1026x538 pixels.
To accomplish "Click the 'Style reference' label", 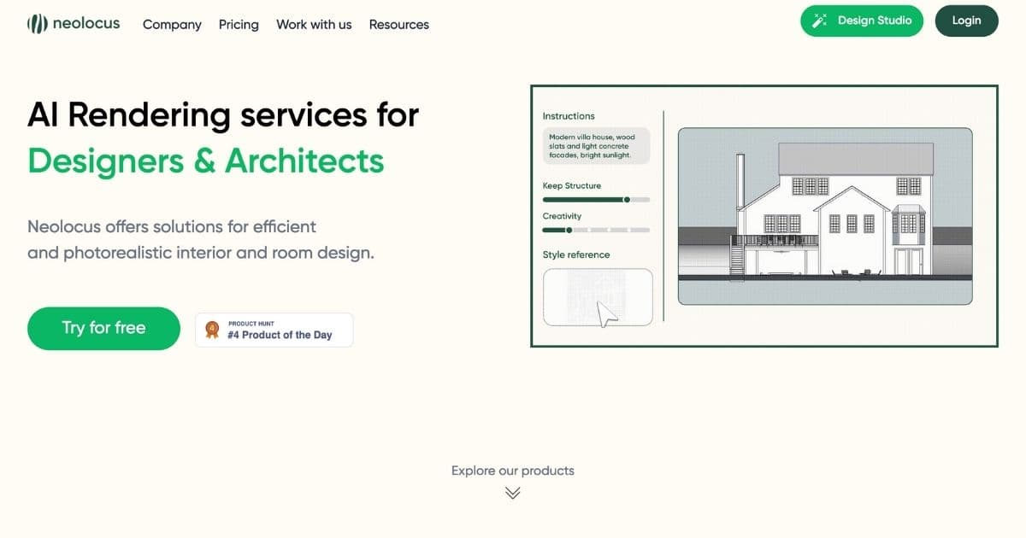I will click(576, 254).
